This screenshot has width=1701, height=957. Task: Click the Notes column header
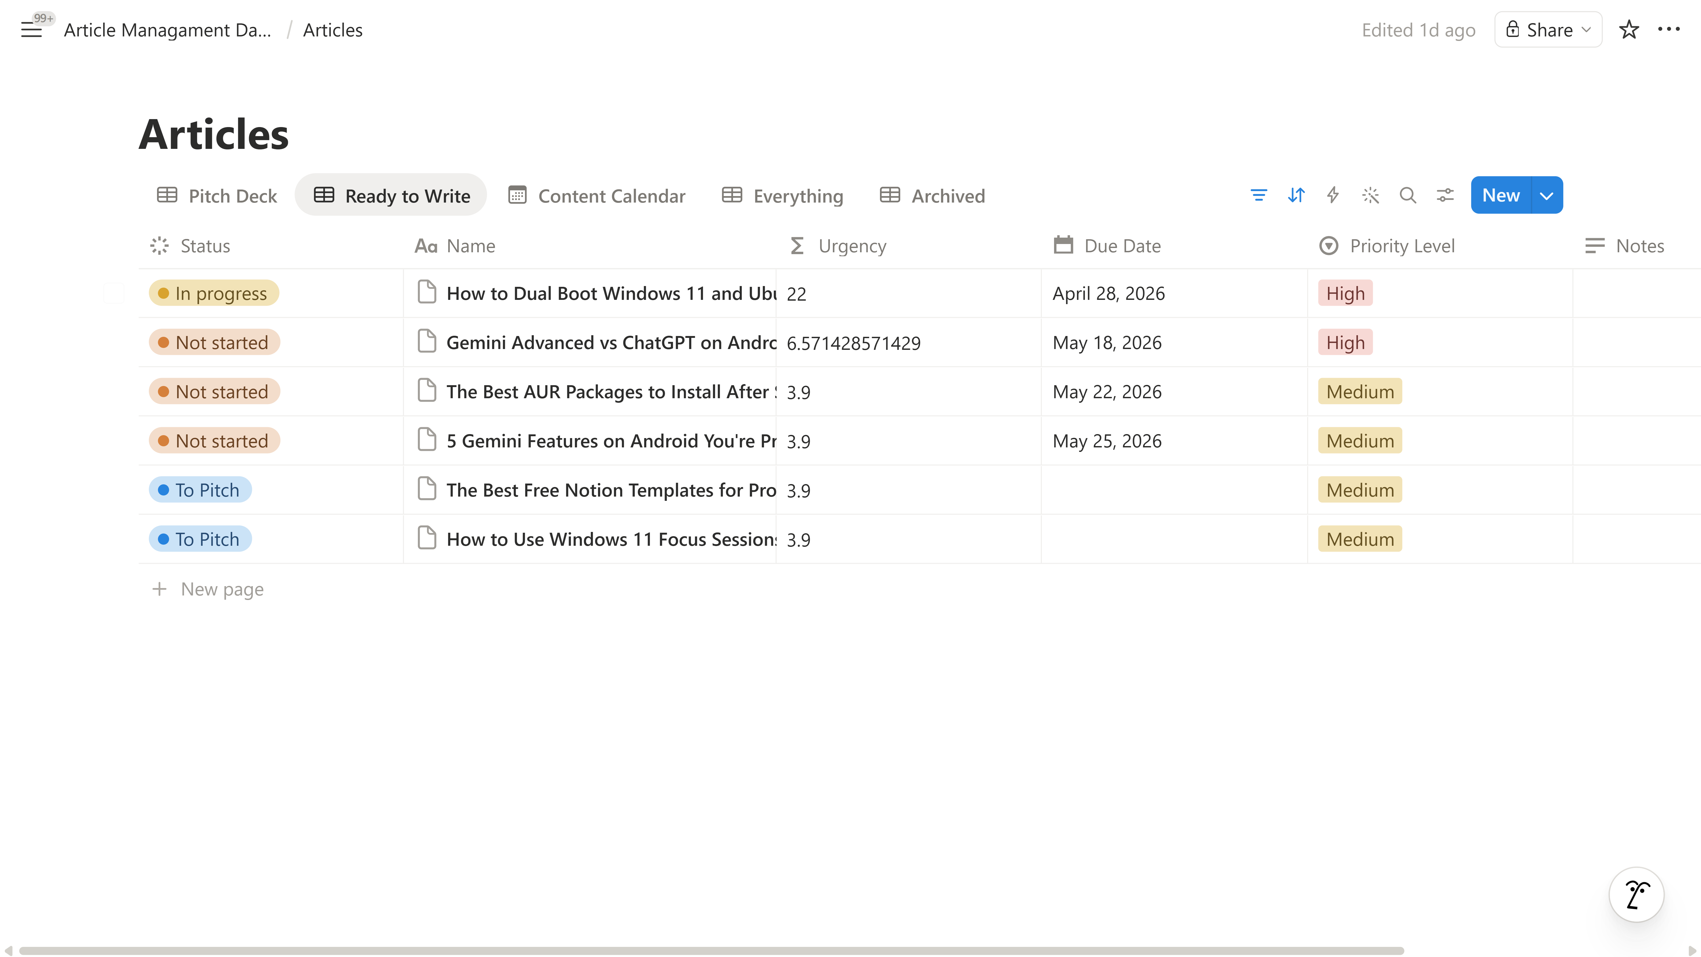pyautogui.click(x=1636, y=246)
